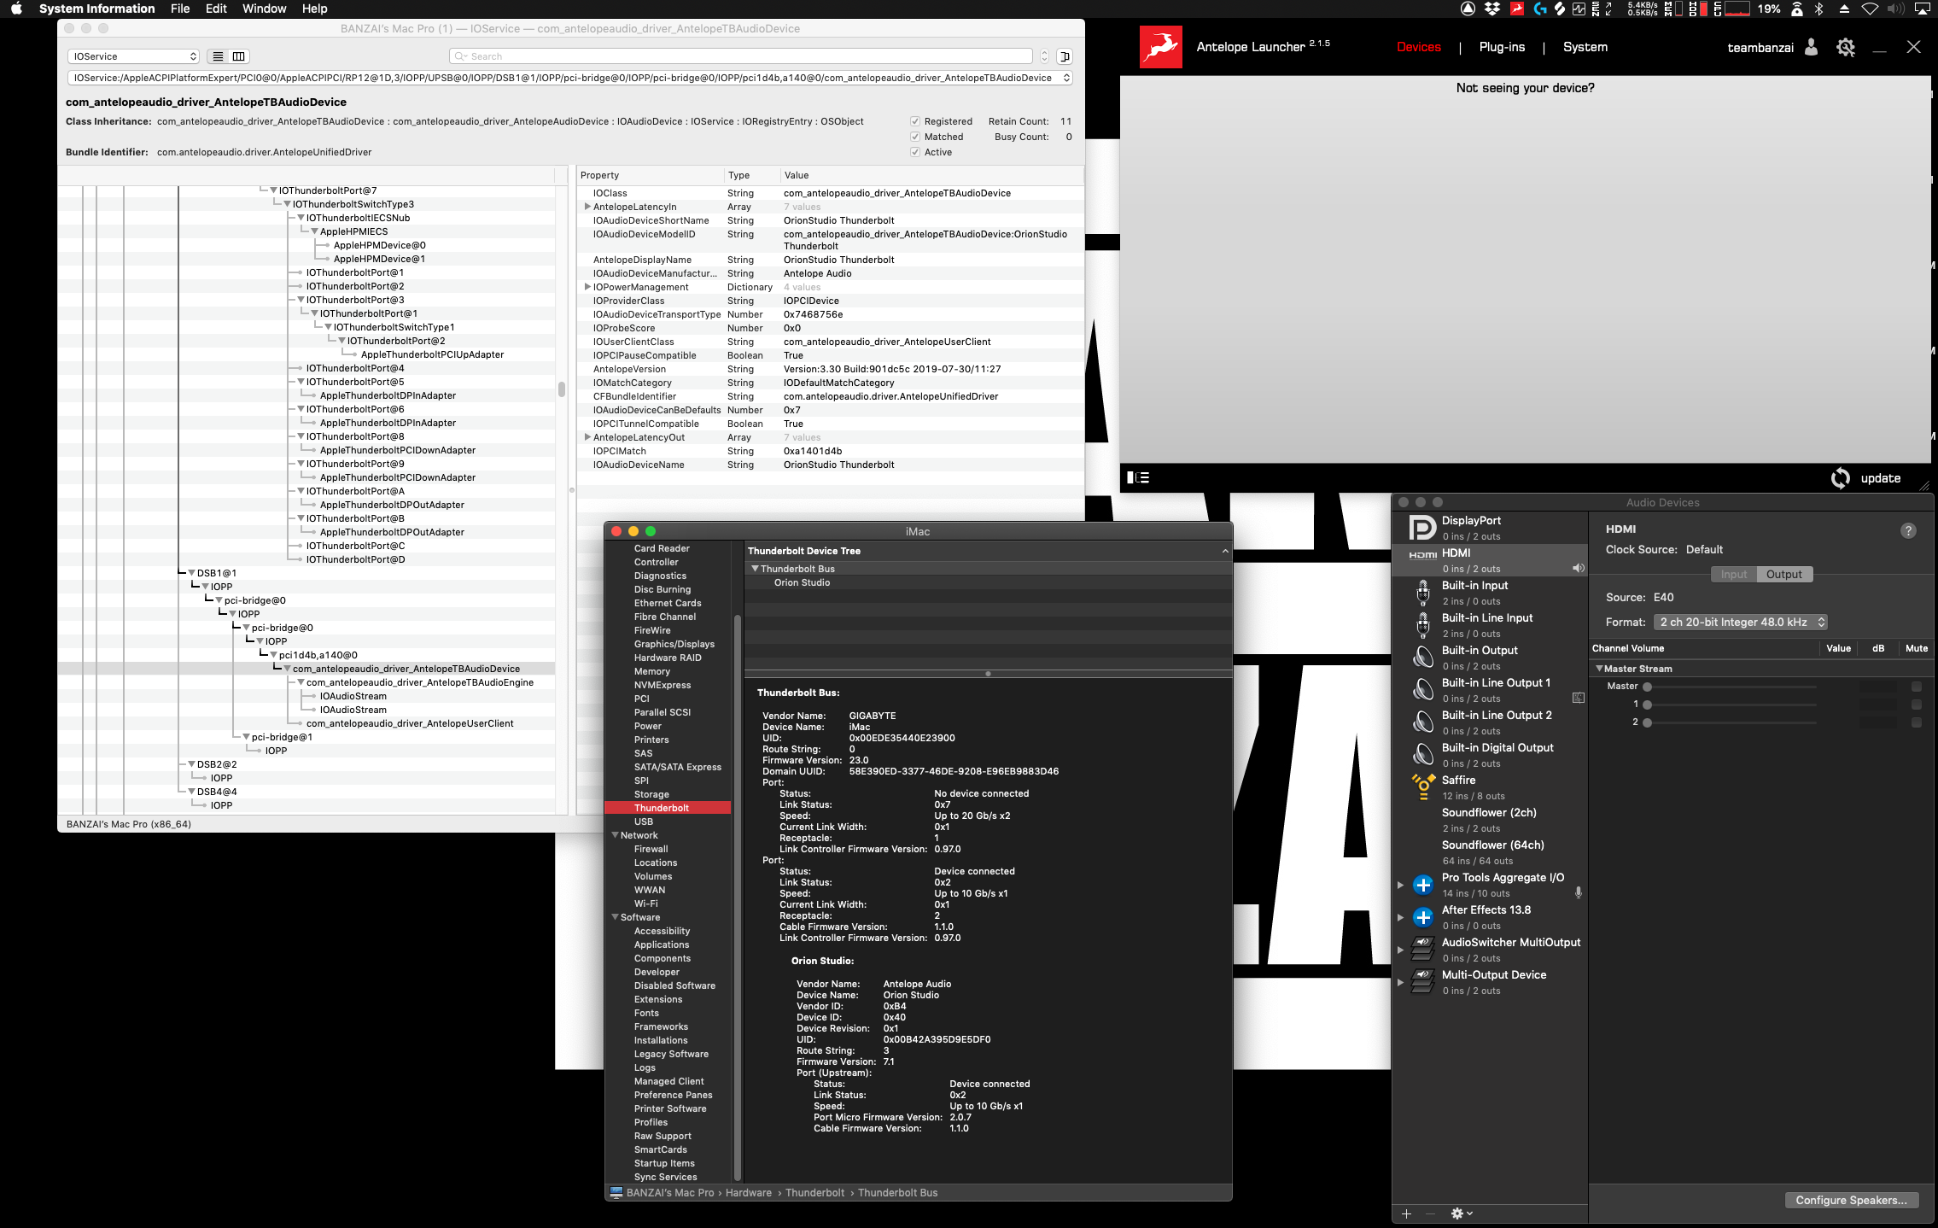Open the Wi-Fi menu bar icon
Screen dimensions: 1938x1228
(1870, 9)
